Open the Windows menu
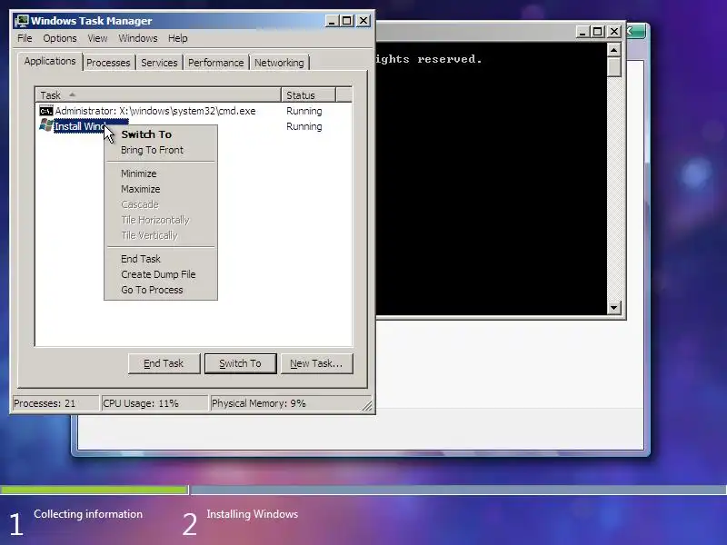The width and height of the screenshot is (727, 545). [x=138, y=38]
